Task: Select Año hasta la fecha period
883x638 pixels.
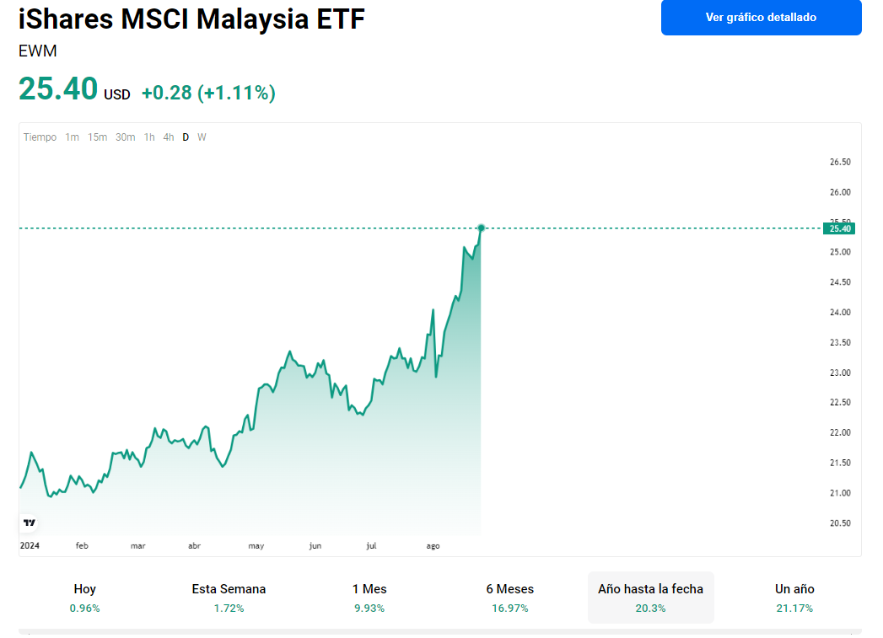Action: coord(650,598)
